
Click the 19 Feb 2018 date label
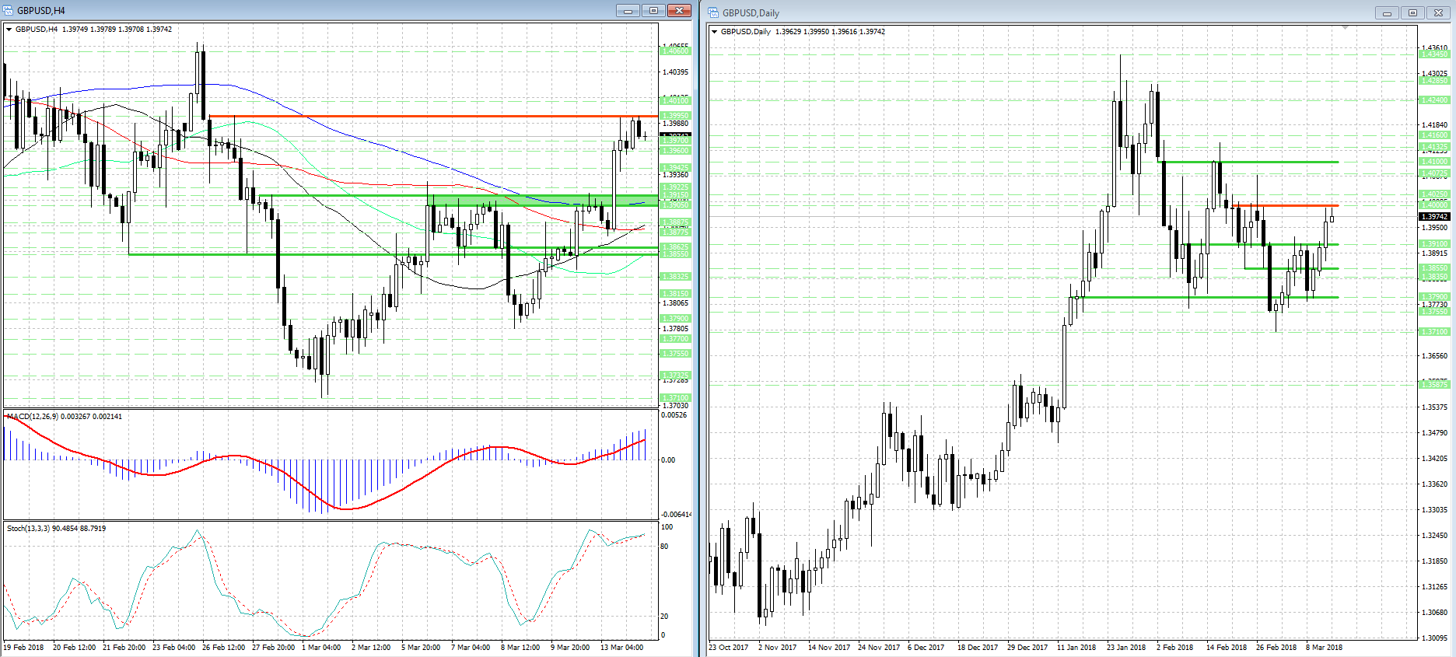23,647
